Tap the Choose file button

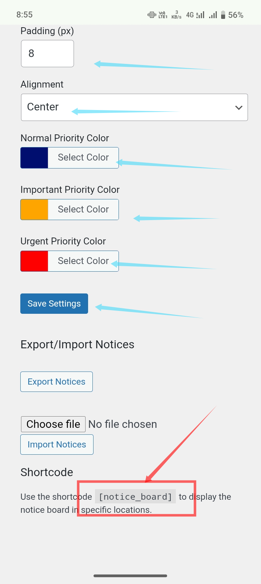pyautogui.click(x=53, y=424)
